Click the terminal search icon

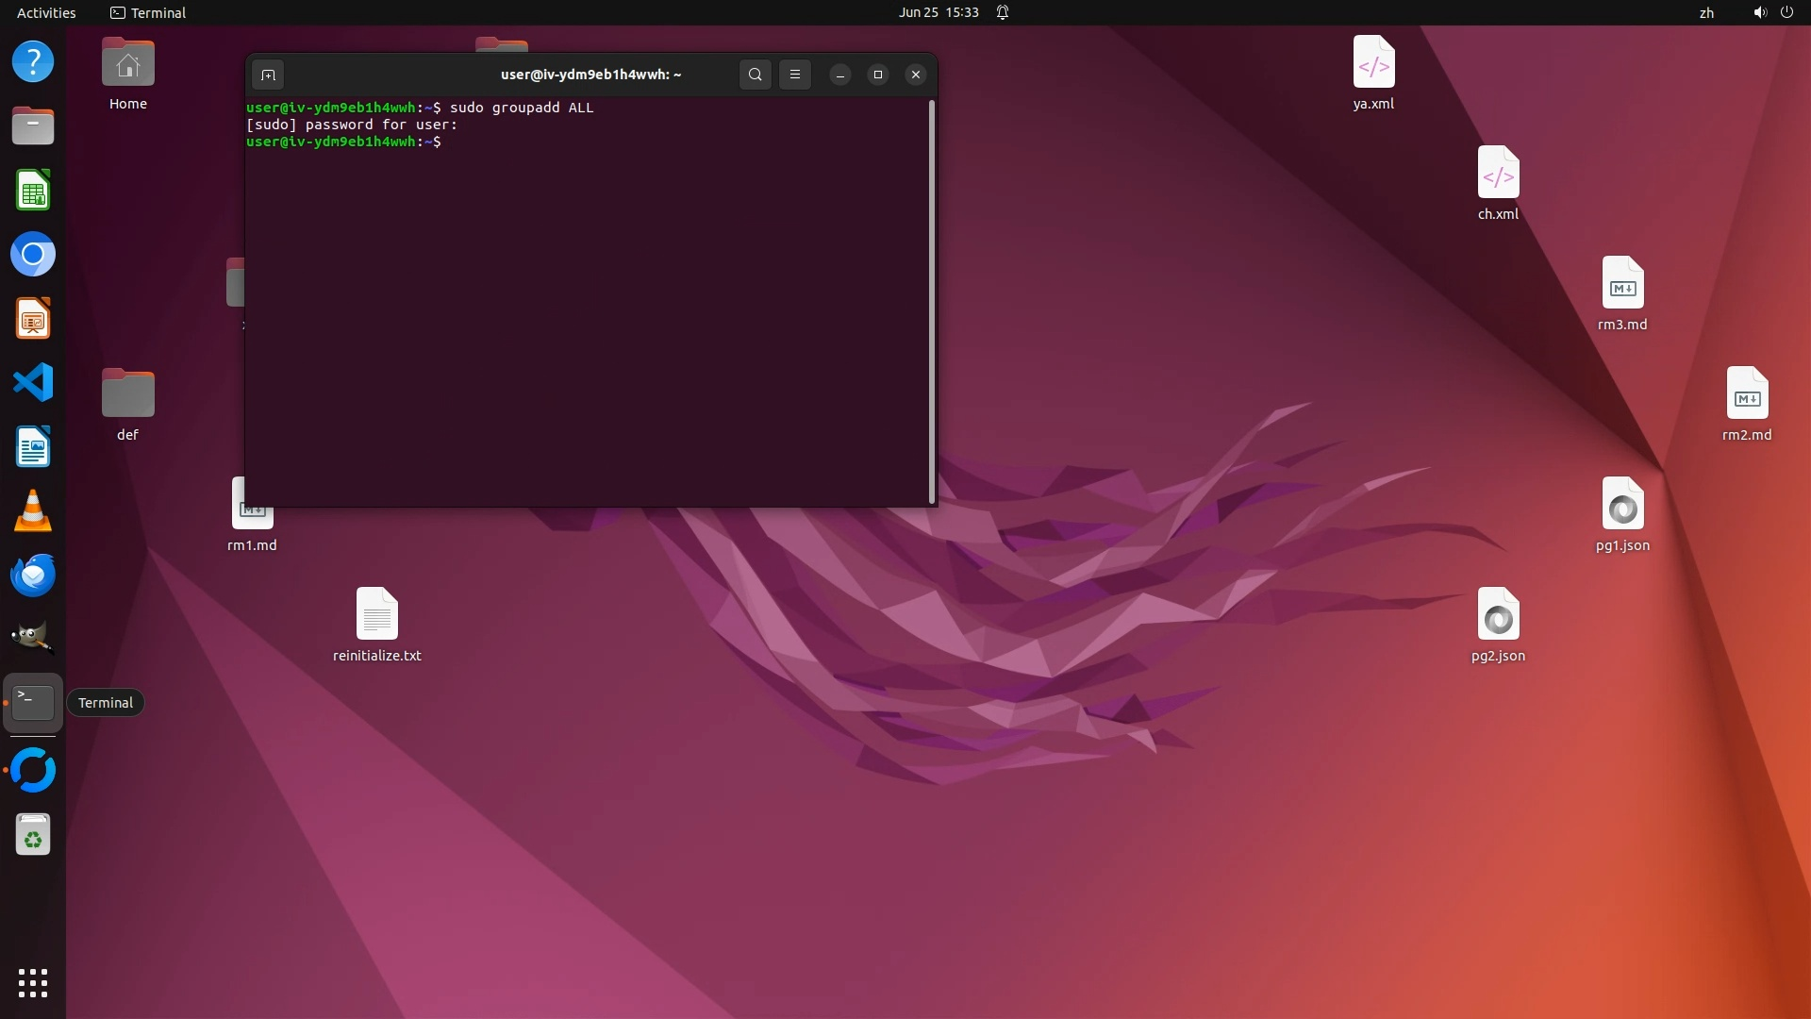coord(755,75)
